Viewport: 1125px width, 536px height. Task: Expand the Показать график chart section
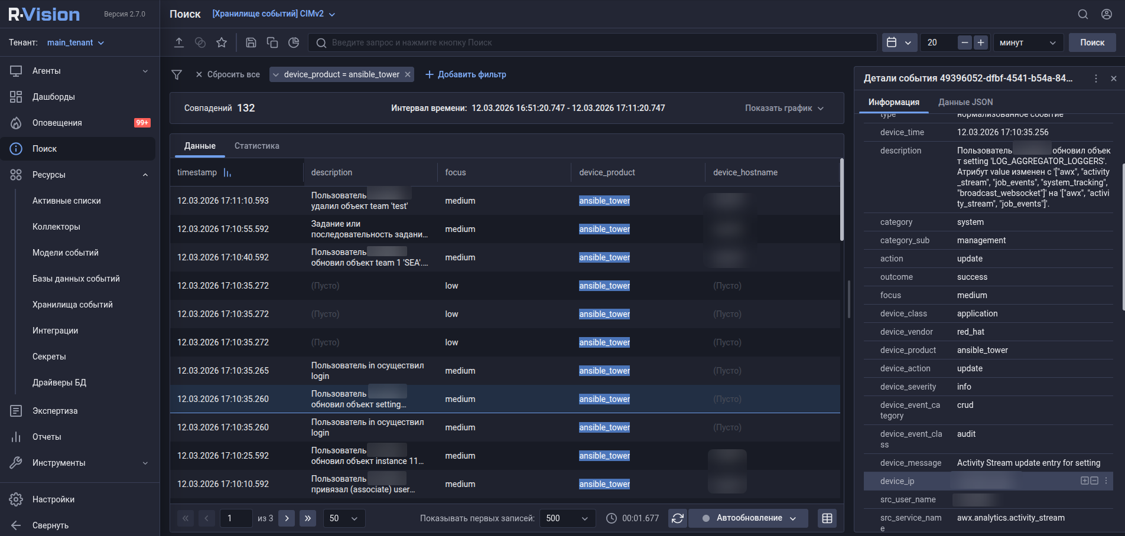(x=783, y=108)
